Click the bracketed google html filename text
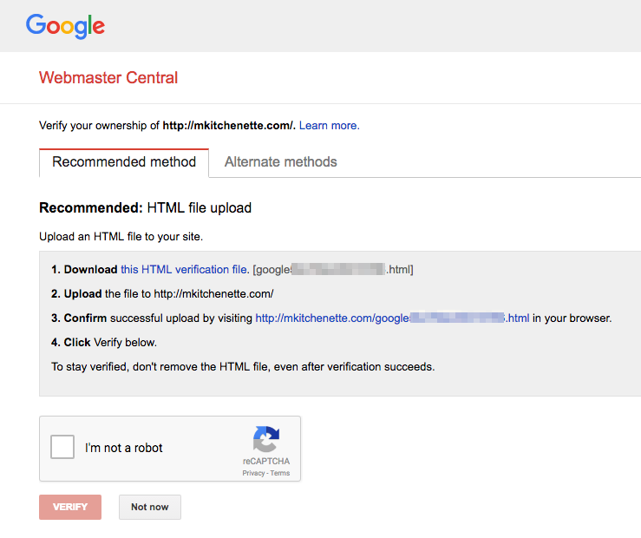The image size is (641, 538). tap(333, 270)
